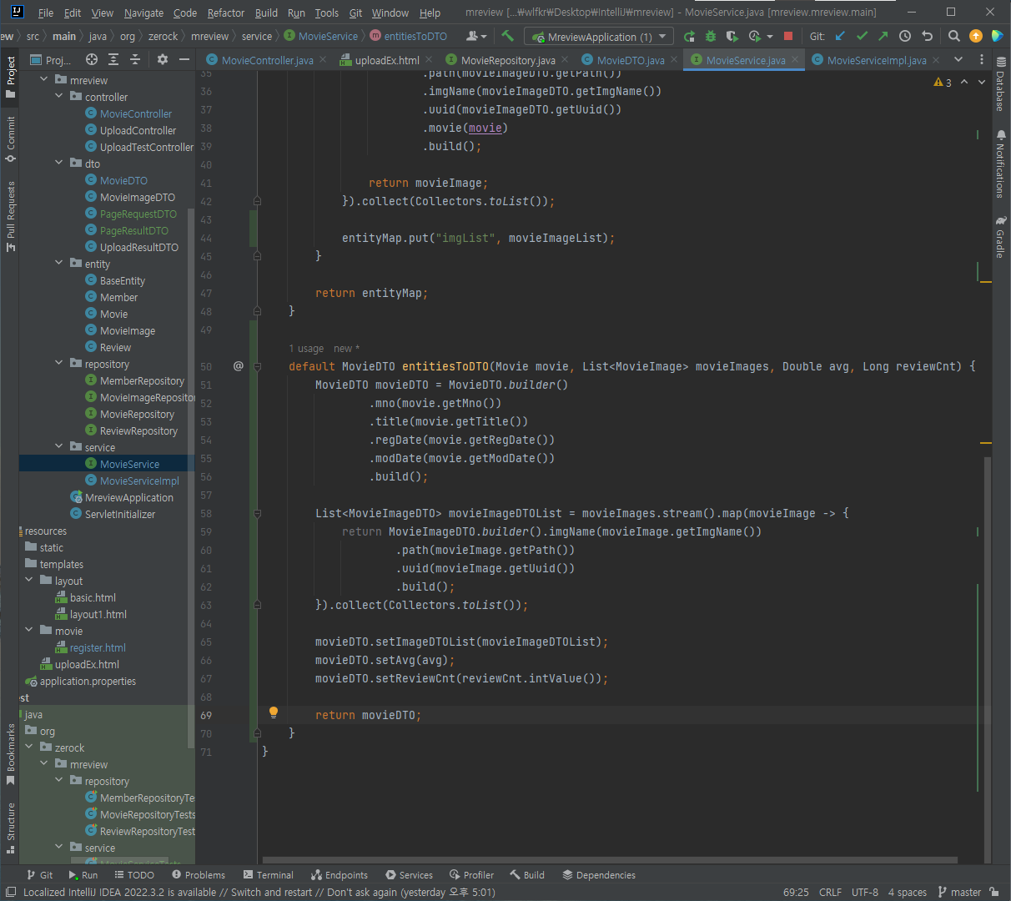The width and height of the screenshot is (1011, 901).
Task: Collapse all in Project panel
Action: coord(135,59)
